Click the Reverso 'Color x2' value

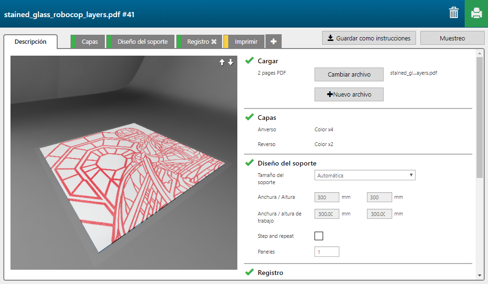point(324,144)
